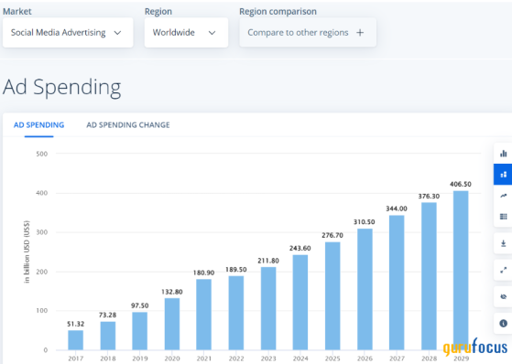Image resolution: width=512 pixels, height=364 pixels.
Task: Click the 2017 bar labeled 51.32
Action: click(75, 340)
